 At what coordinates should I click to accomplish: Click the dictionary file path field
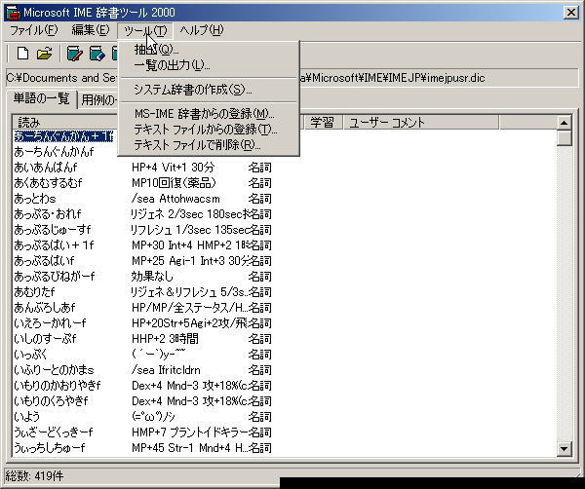[292, 78]
